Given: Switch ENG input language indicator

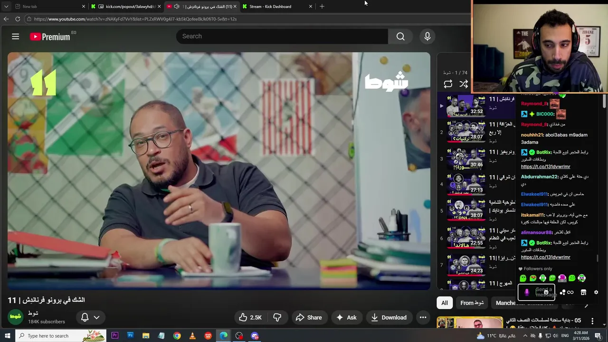Looking at the screenshot, I should [565, 336].
